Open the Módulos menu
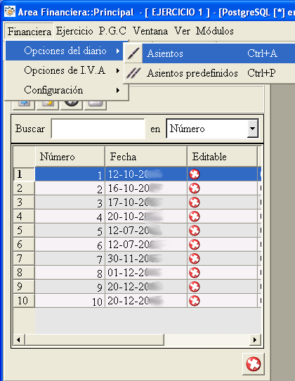Viewport: 295px width, 381px height. [x=215, y=31]
